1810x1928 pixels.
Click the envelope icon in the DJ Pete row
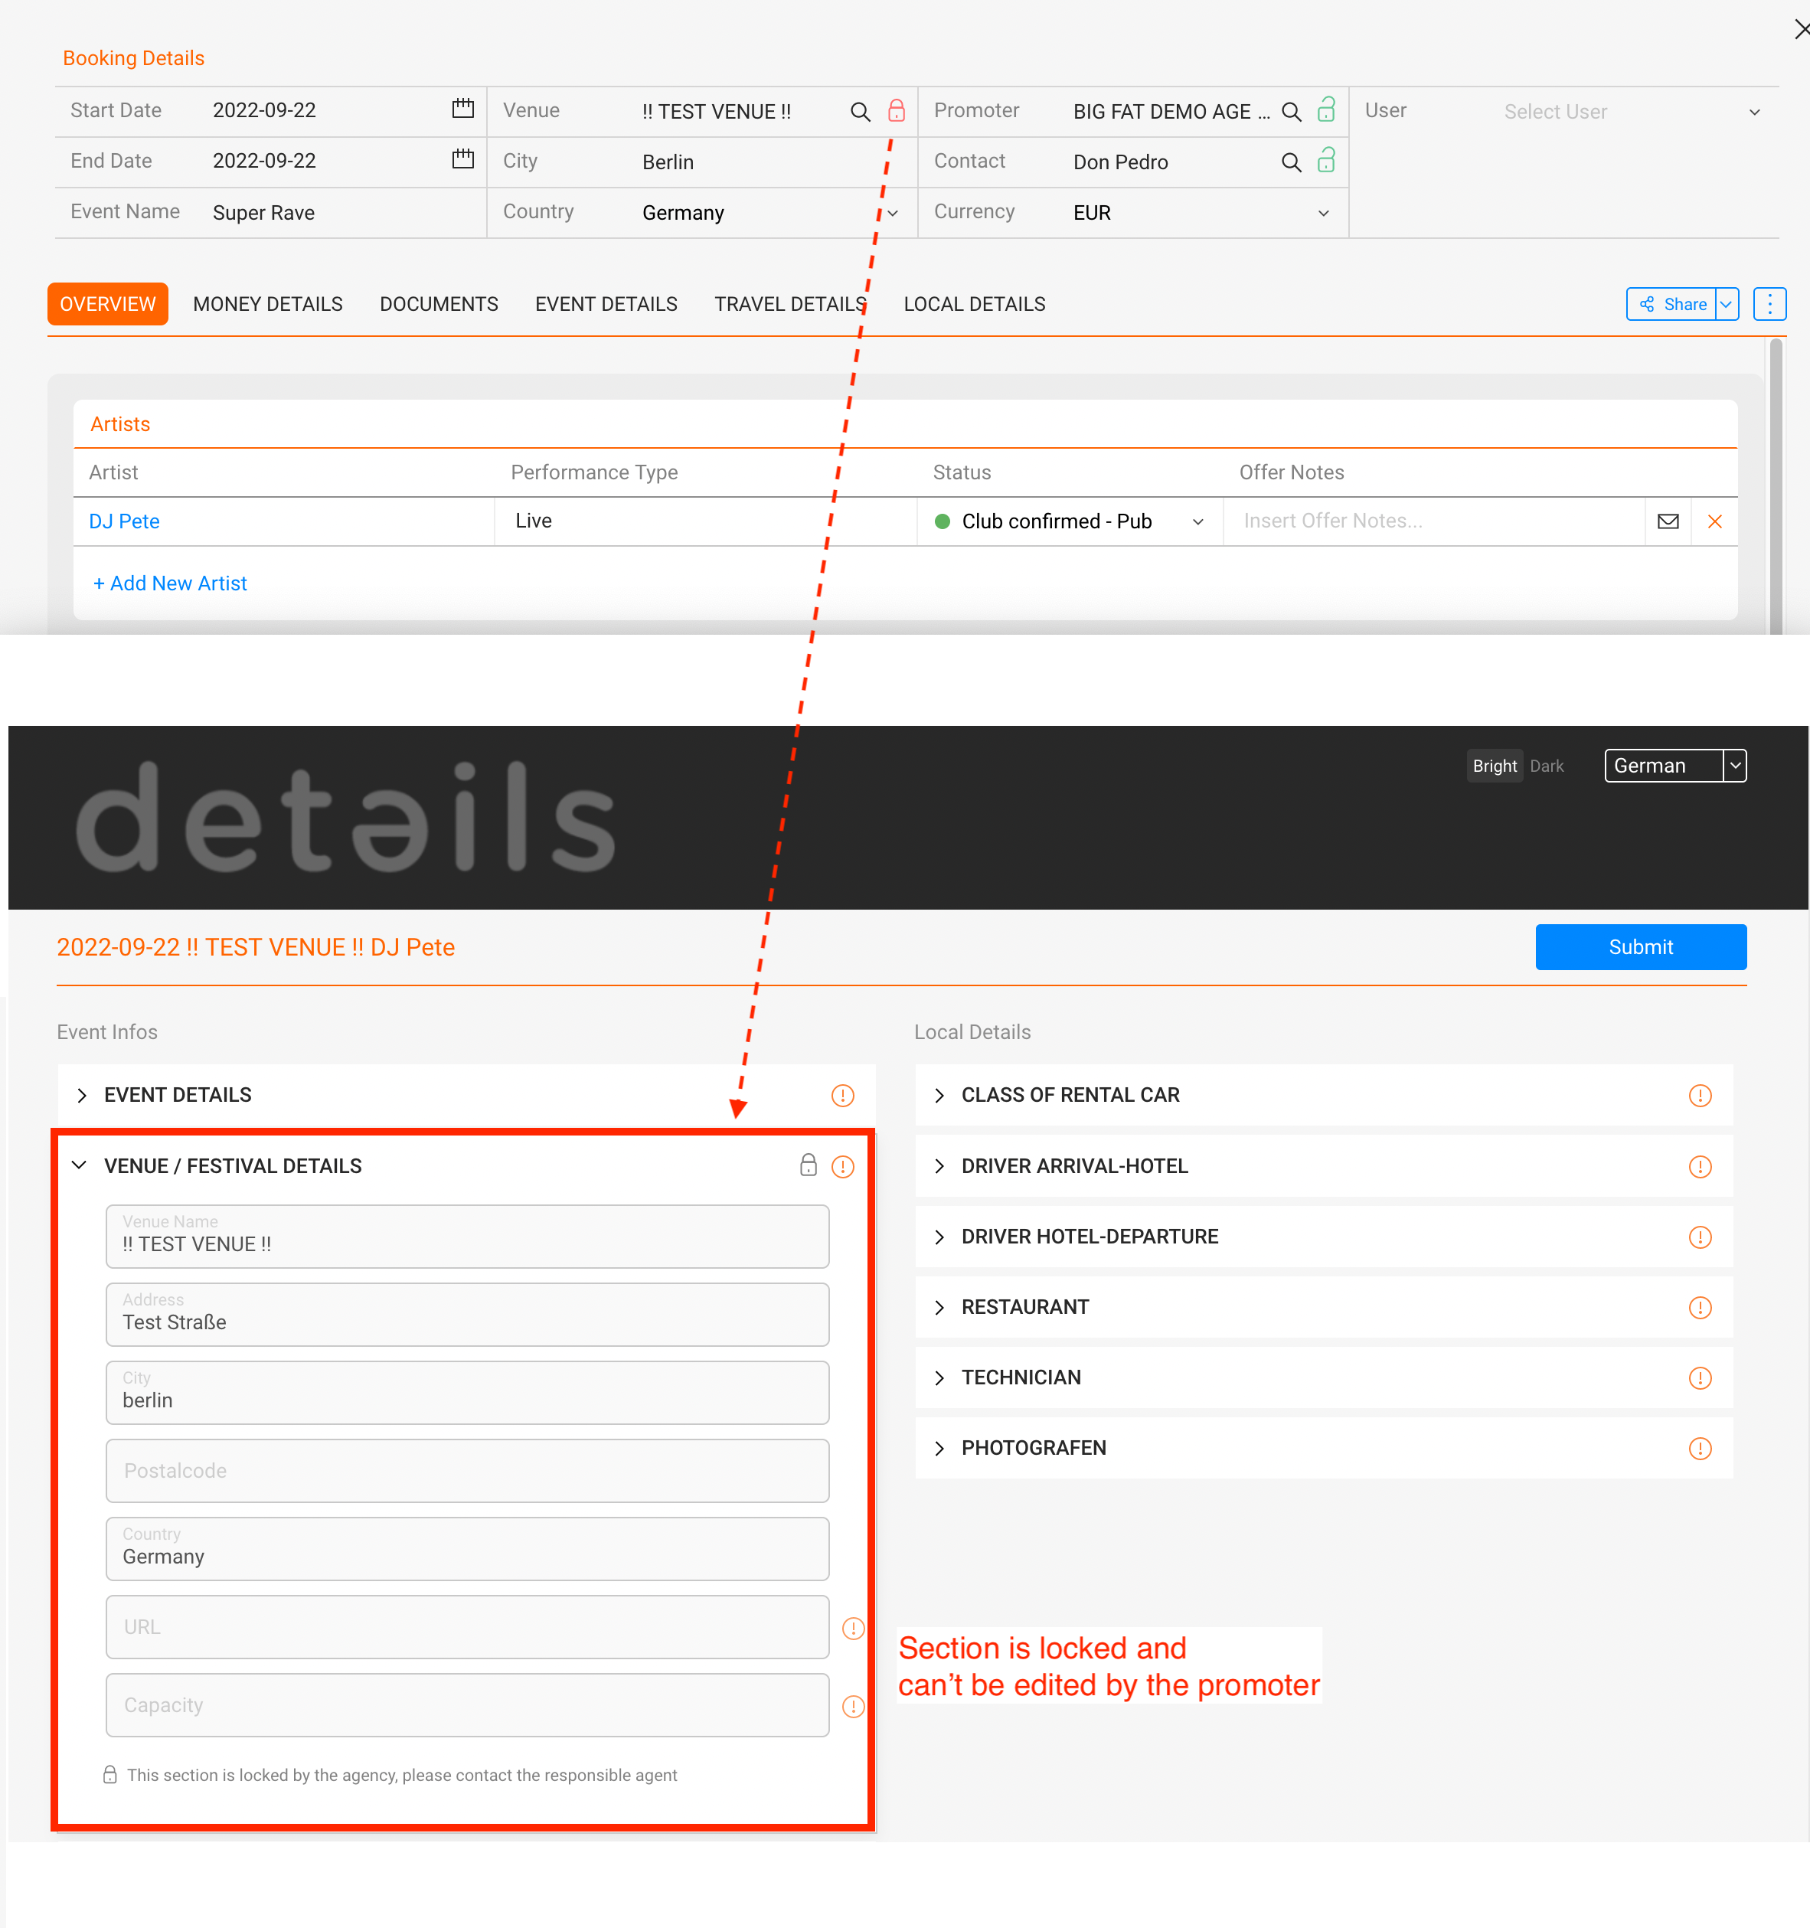(x=1668, y=521)
